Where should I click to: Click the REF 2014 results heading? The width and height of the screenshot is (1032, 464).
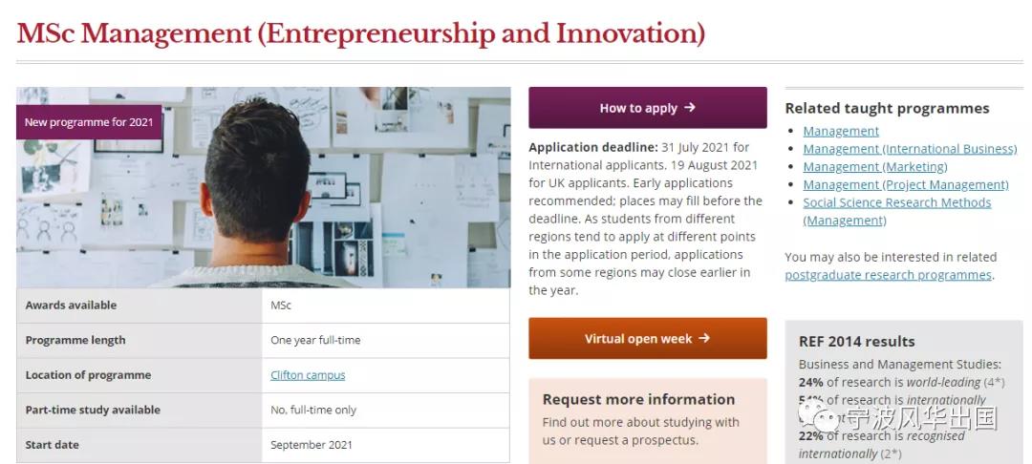856,342
